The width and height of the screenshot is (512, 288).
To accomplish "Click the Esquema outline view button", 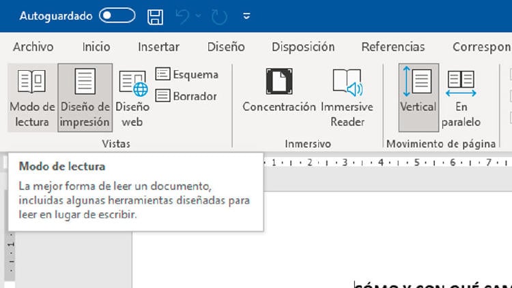I will 187,74.
